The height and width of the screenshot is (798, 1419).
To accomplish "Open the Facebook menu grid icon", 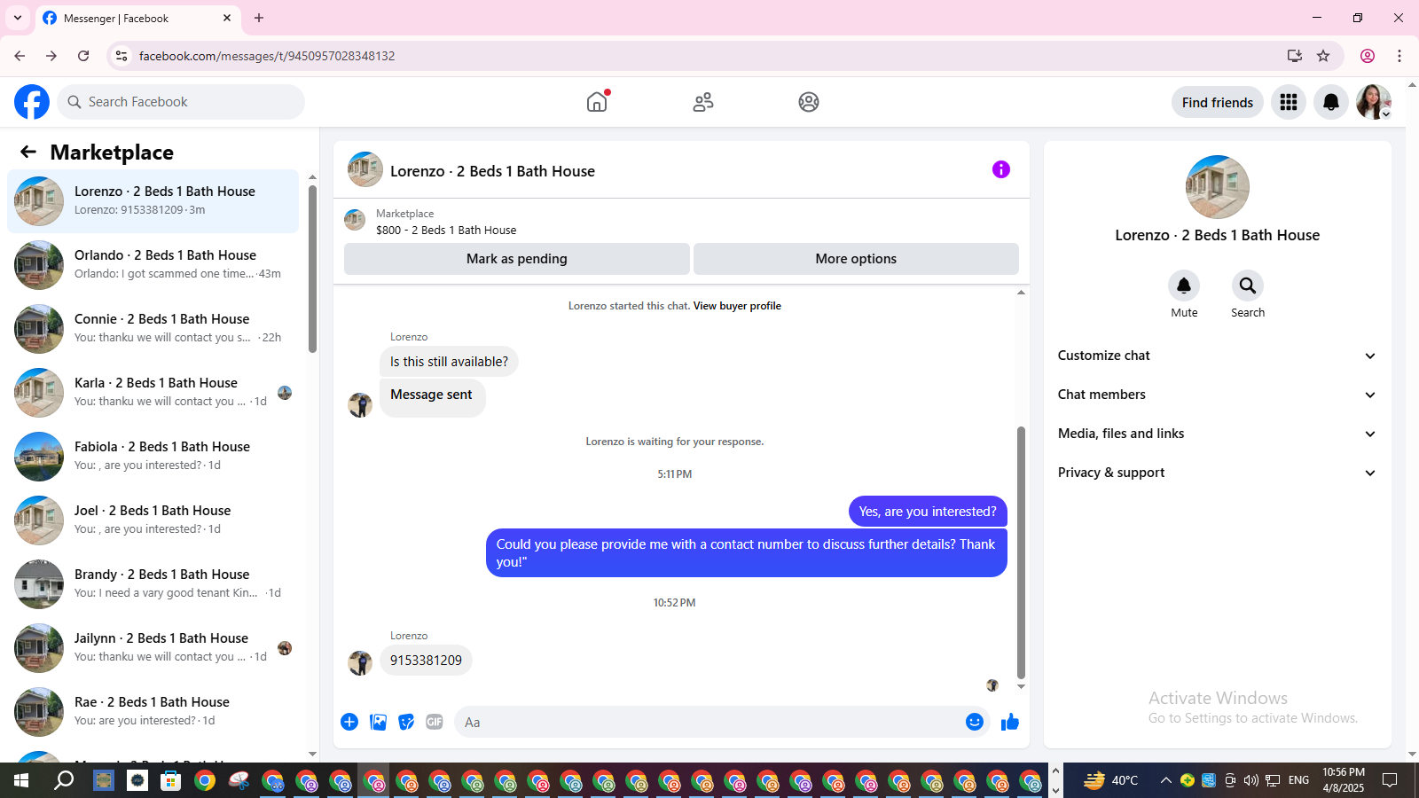I will click(1289, 102).
